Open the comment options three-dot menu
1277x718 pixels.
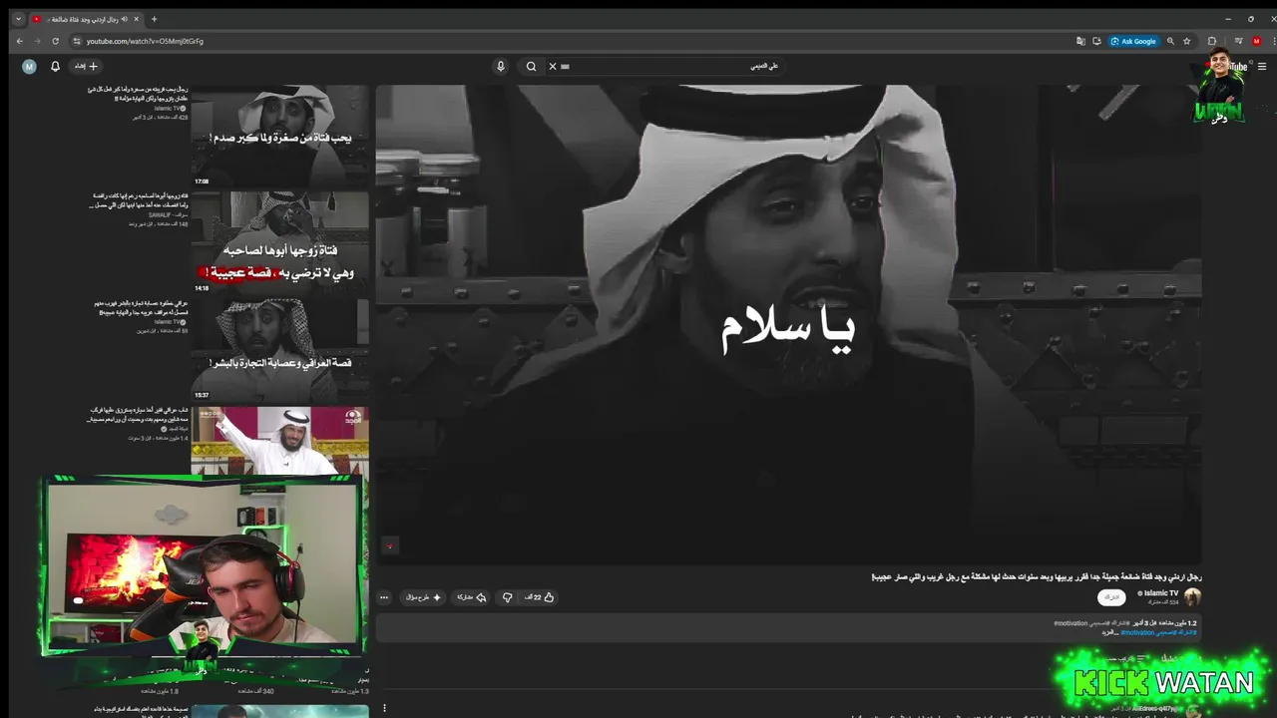pyautogui.click(x=384, y=708)
